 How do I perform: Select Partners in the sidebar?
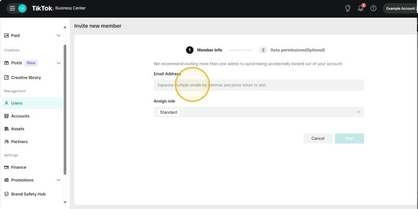tap(19, 141)
